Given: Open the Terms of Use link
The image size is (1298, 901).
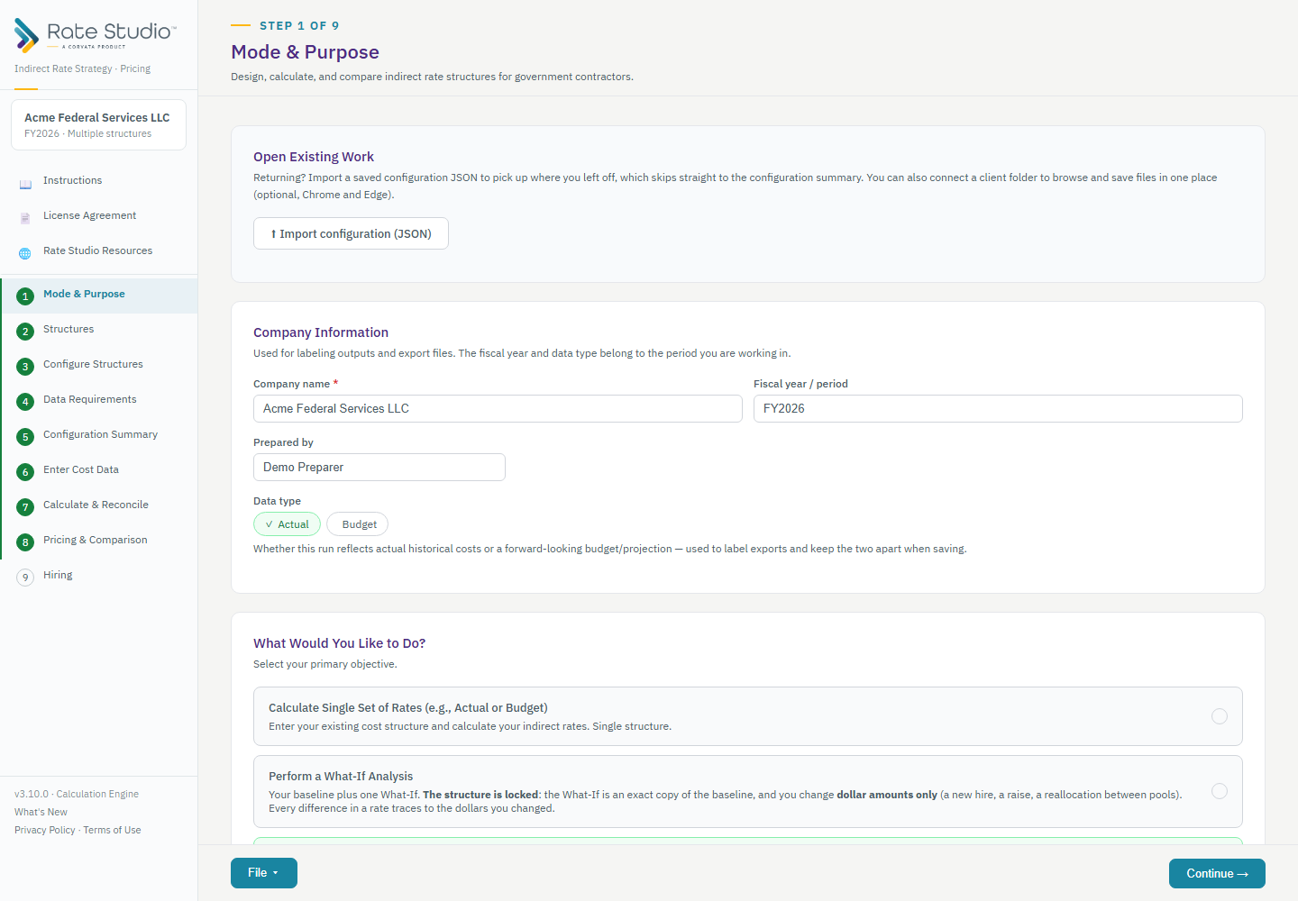Looking at the screenshot, I should [x=113, y=830].
